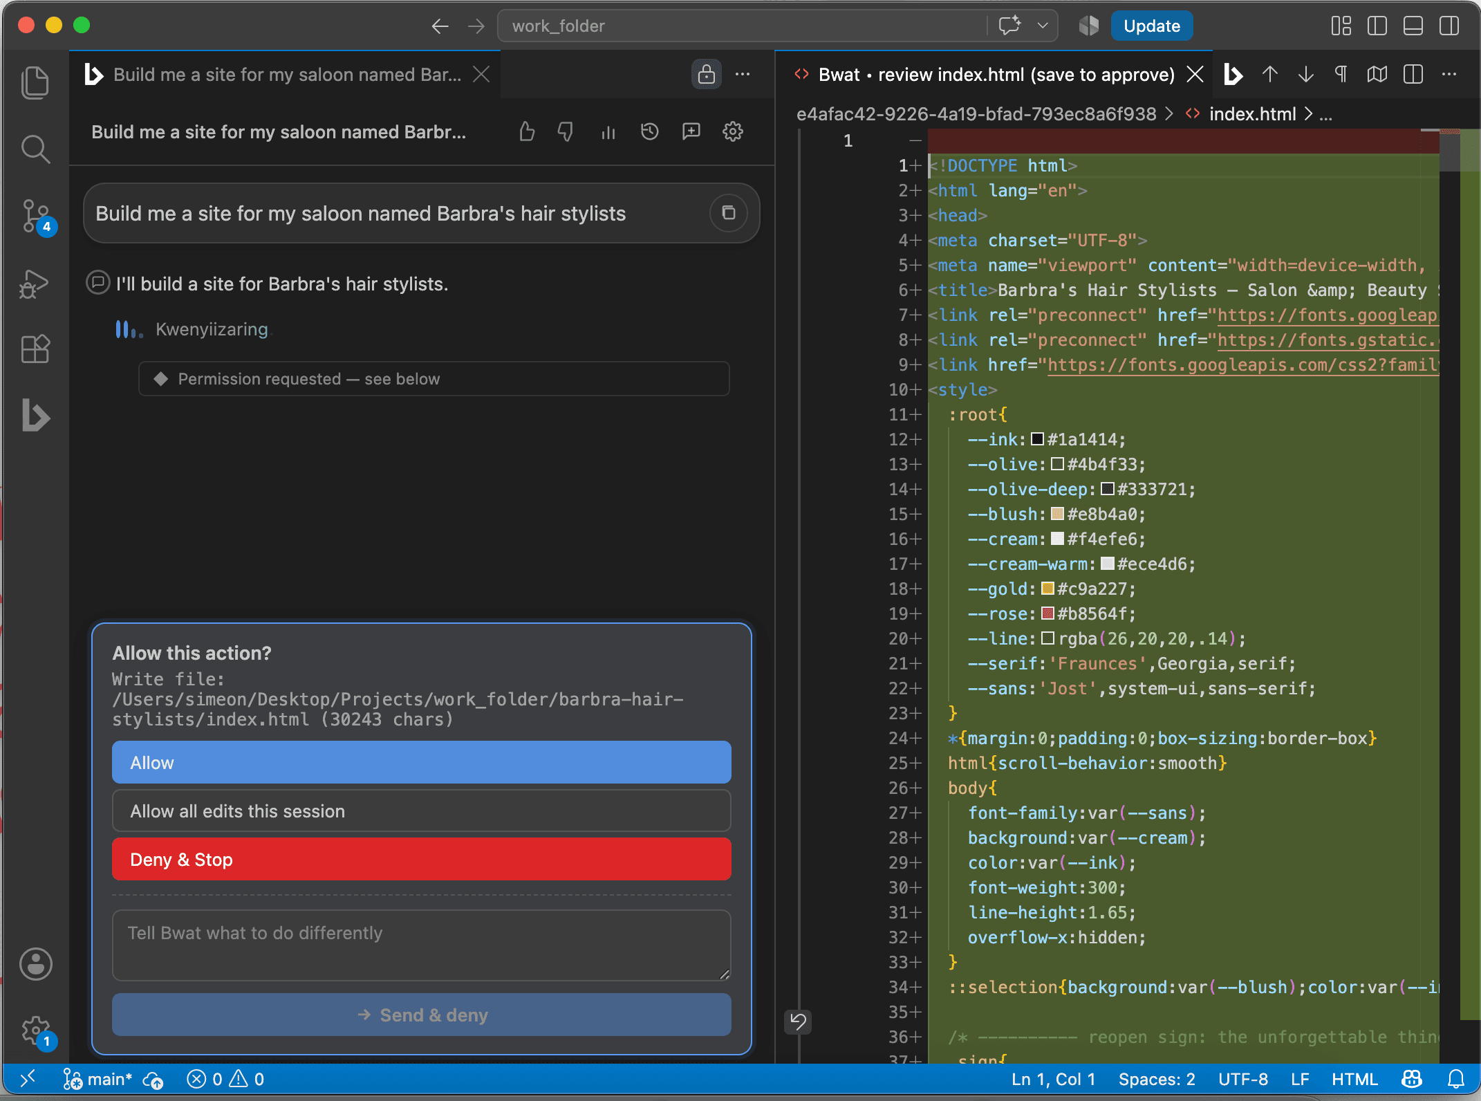Split the diff editor to the right
The image size is (1481, 1101).
coord(1413,74)
